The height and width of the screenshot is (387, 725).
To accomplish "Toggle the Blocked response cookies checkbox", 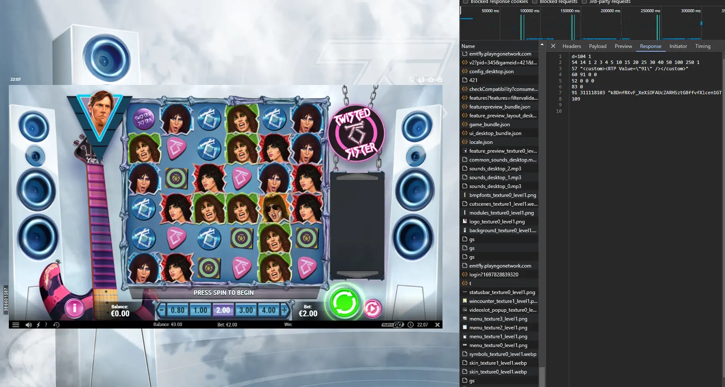I will click(x=466, y=2).
